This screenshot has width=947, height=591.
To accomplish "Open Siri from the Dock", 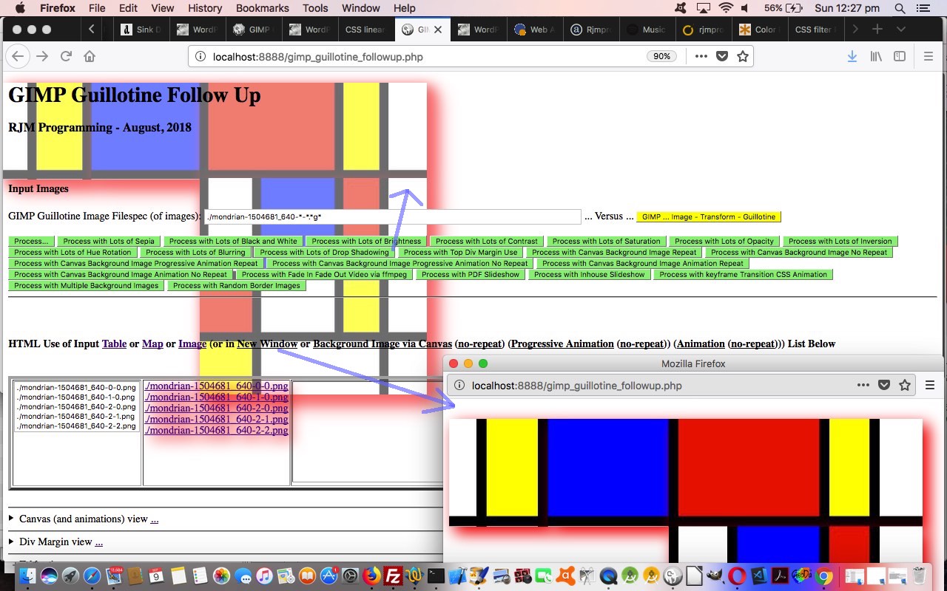I will coord(49,575).
